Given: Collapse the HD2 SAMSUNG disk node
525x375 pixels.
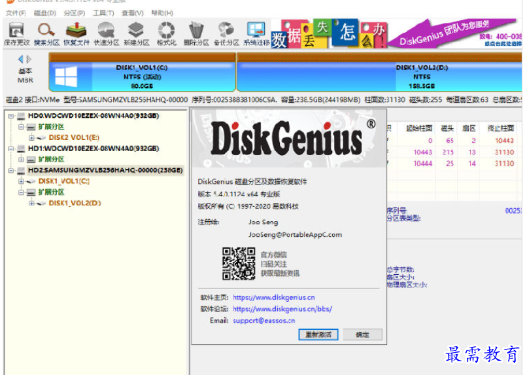Looking at the screenshot, I should 10,170.
